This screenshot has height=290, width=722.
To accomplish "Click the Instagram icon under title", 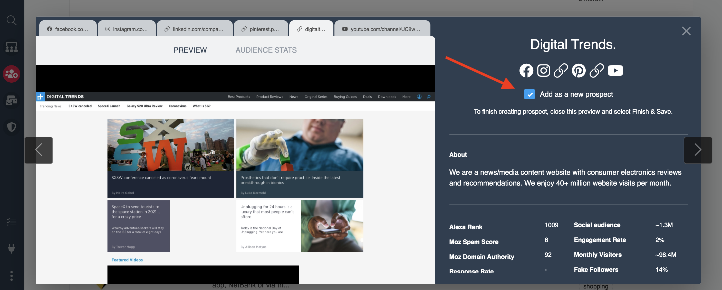I will click(543, 70).
